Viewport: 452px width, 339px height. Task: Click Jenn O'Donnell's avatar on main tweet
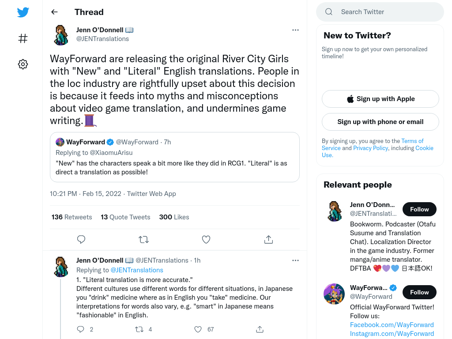[x=61, y=35]
